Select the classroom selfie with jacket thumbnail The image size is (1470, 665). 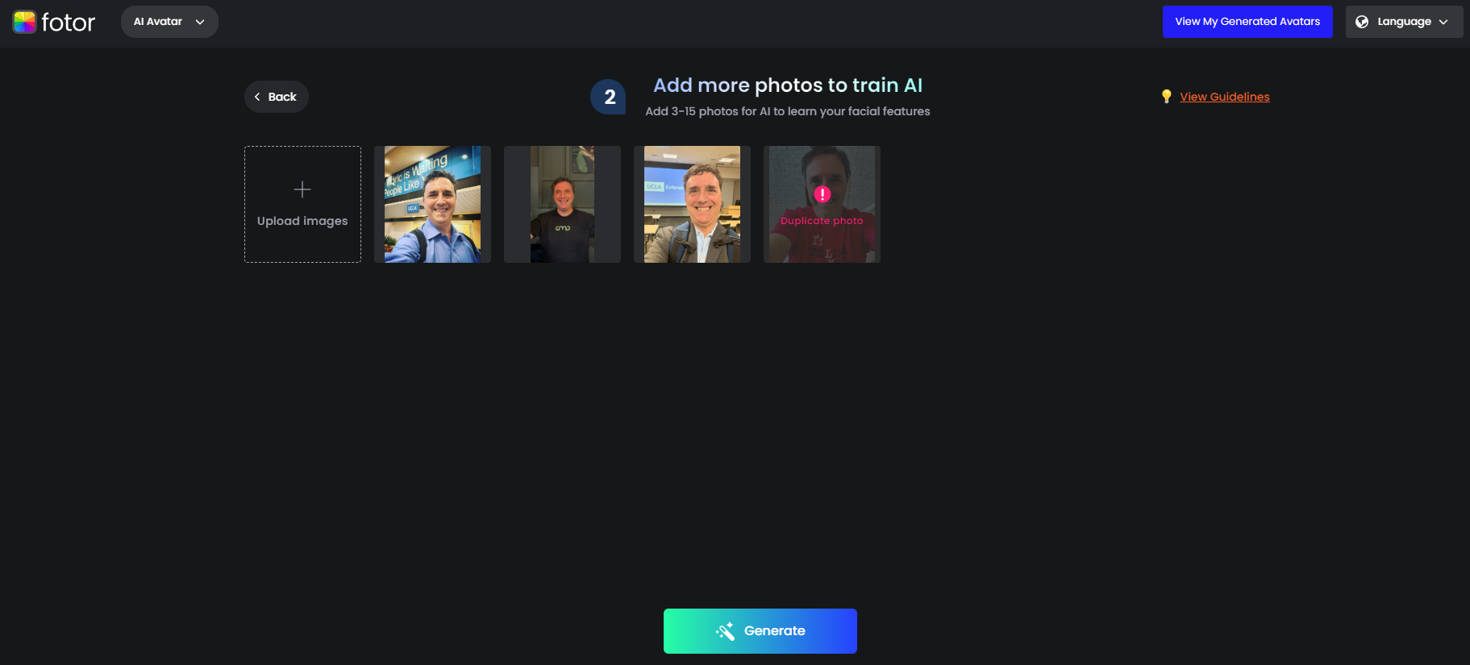pos(692,204)
